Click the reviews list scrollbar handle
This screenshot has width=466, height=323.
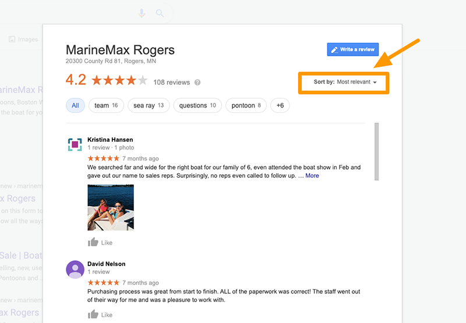pyautogui.click(x=376, y=152)
